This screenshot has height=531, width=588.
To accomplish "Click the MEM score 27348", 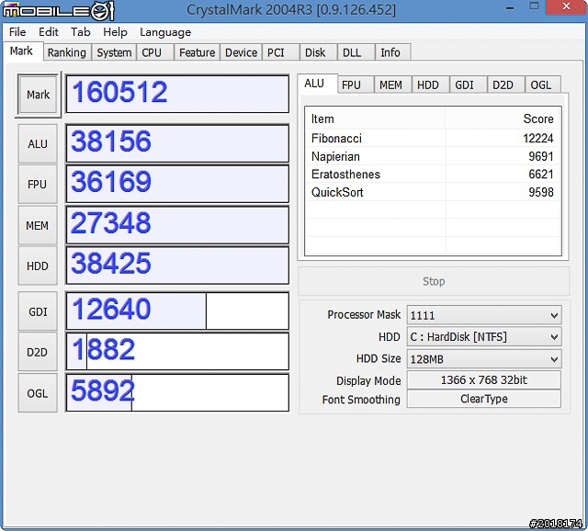I will (177, 225).
